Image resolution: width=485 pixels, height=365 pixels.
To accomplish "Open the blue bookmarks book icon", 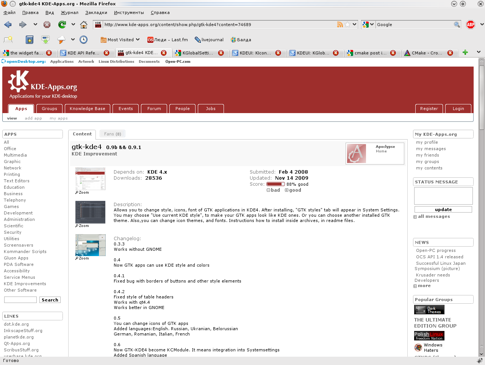I will 30,39.
